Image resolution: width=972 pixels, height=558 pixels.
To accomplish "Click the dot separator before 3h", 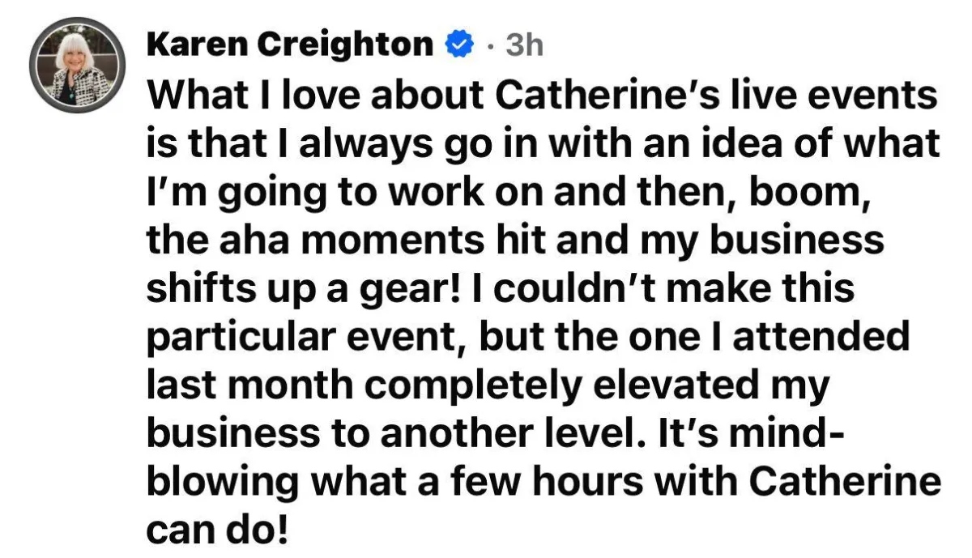I will pyautogui.click(x=491, y=47).
